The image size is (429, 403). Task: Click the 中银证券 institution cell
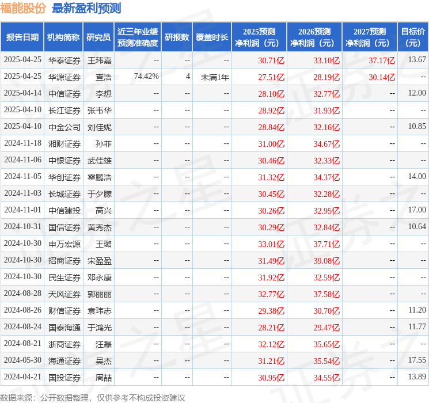pyautogui.click(x=64, y=161)
